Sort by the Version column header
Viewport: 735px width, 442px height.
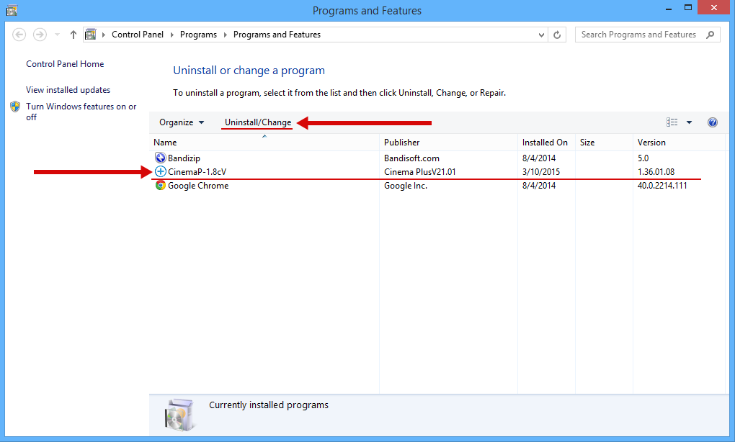[x=679, y=143]
